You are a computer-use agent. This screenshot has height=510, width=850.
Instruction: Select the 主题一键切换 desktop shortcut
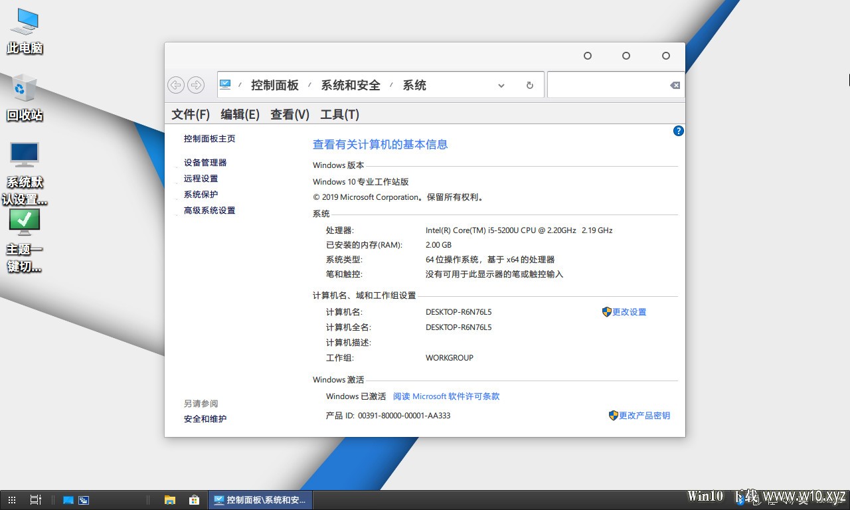tap(25, 241)
